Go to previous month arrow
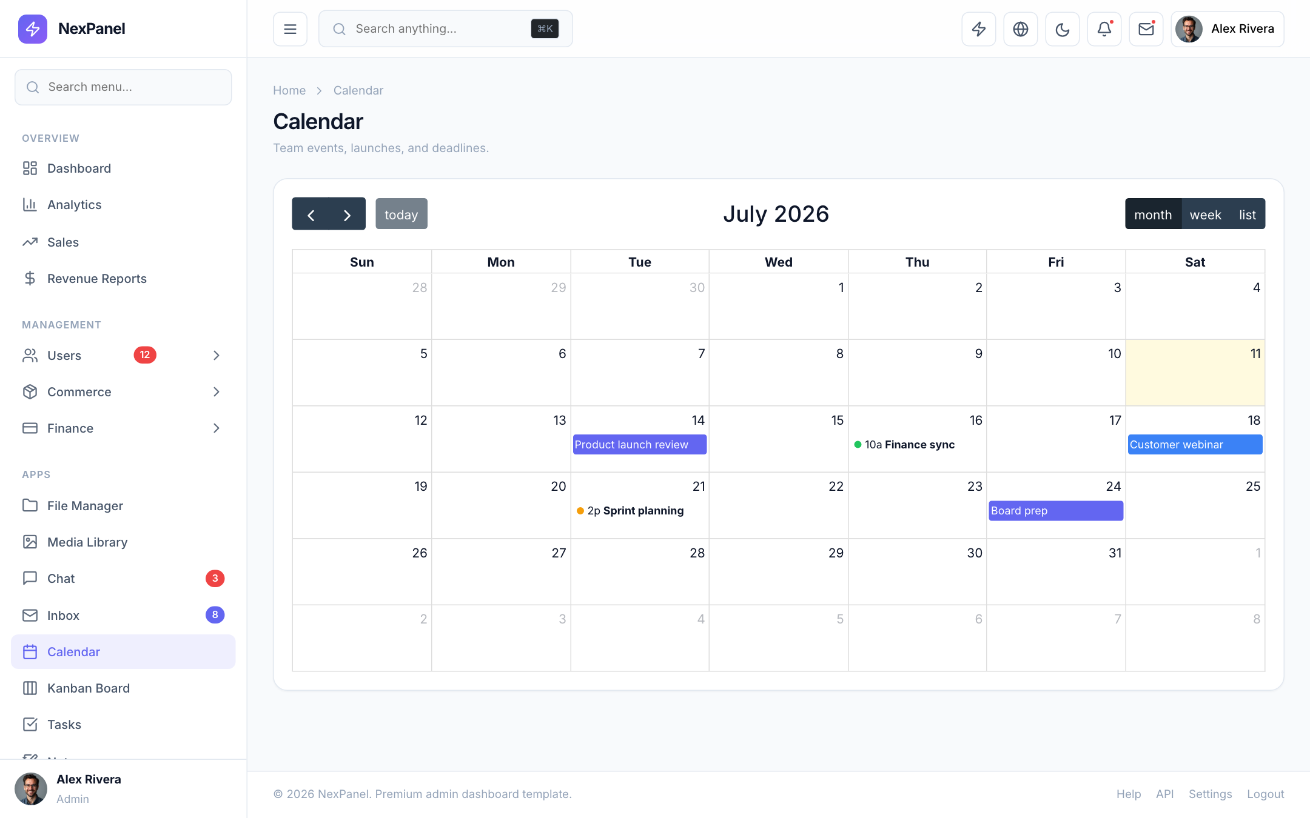 (311, 214)
